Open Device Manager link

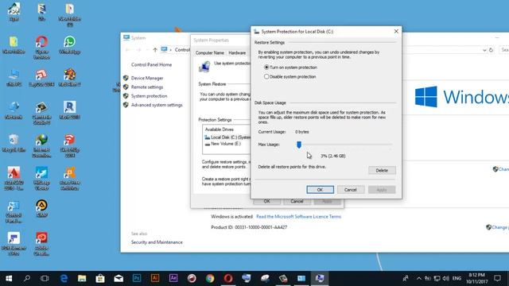click(147, 78)
